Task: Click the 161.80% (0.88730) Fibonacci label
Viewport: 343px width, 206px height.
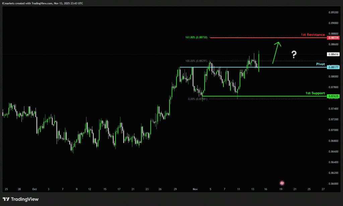Action: click(196, 38)
